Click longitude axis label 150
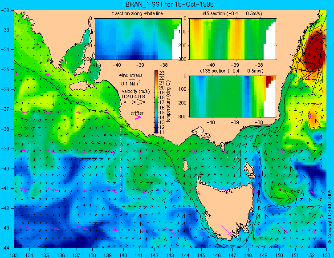This screenshot has width=334, height=258. click(280, 255)
